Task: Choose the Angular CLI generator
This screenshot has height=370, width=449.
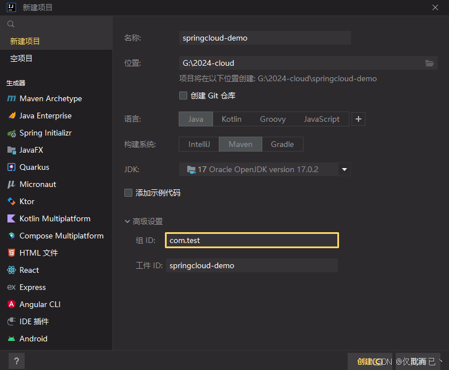Action: pos(56,304)
